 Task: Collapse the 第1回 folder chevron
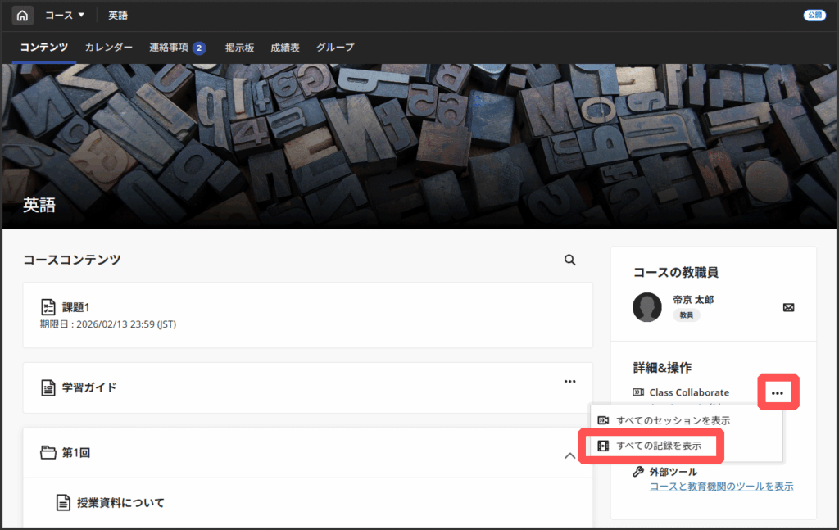coord(570,455)
